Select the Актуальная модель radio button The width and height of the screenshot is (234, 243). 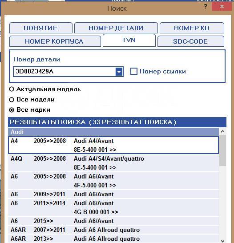point(12,89)
